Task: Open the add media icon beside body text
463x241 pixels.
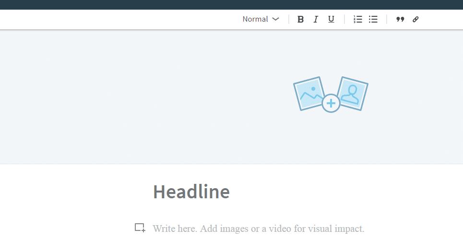Action: 140,228
